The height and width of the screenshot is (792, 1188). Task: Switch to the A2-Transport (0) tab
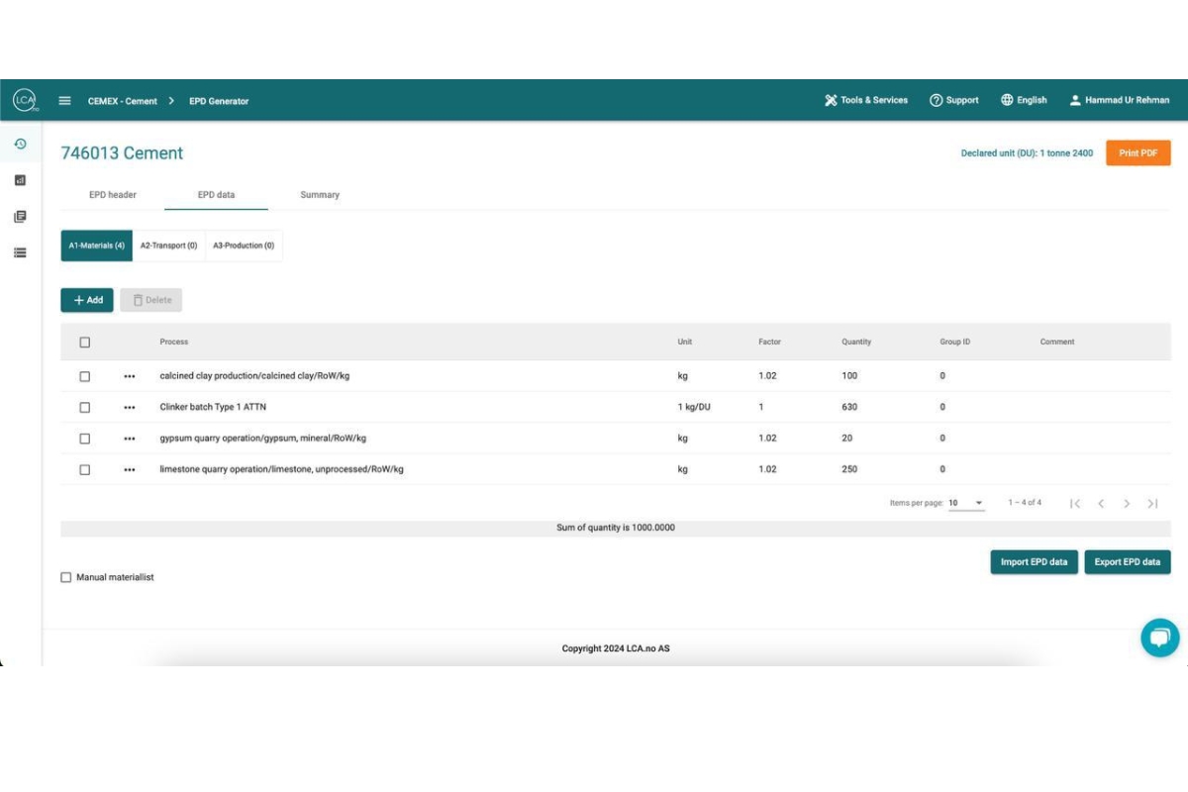click(168, 246)
